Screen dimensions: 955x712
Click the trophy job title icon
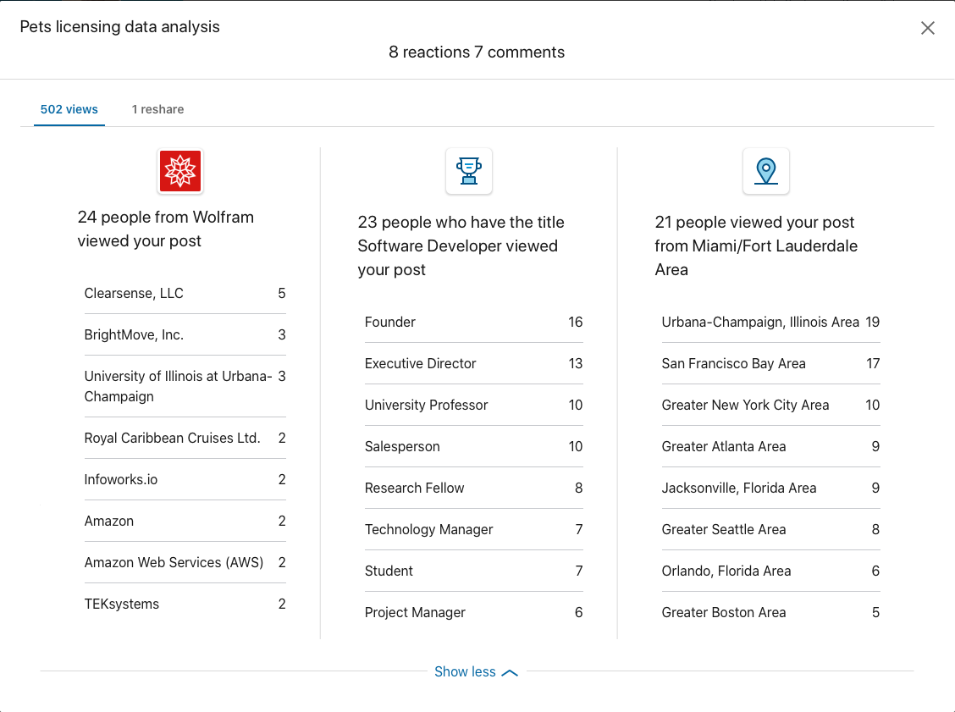pos(468,171)
